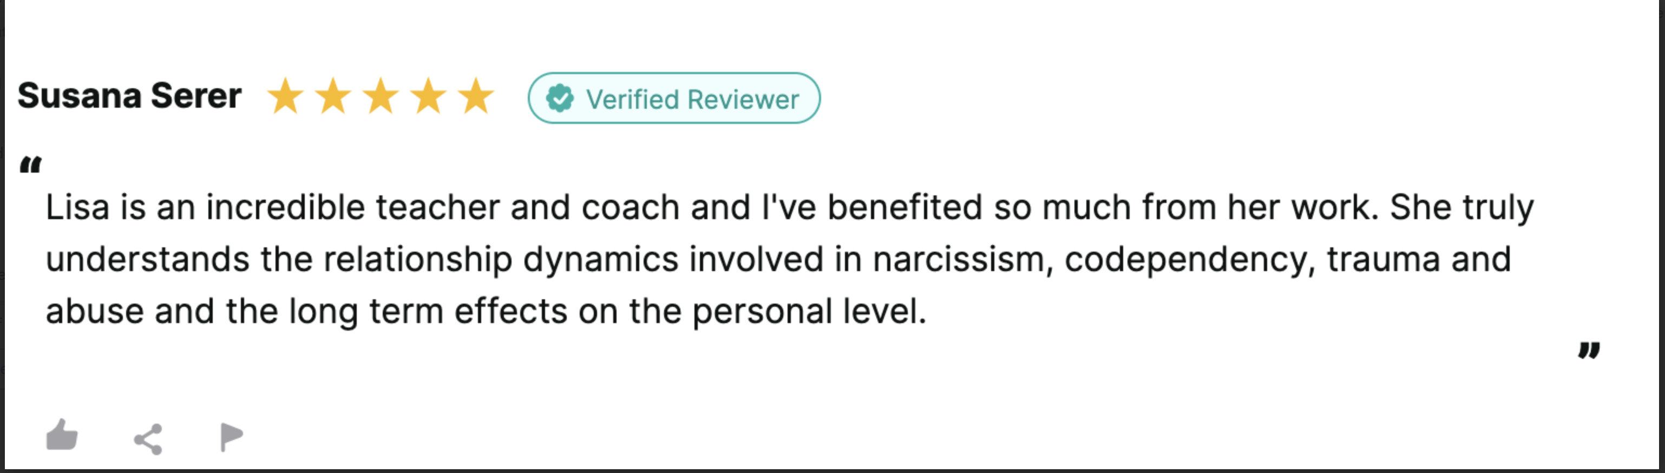
Task: Click the second gold star
Action: pyautogui.click(x=333, y=96)
